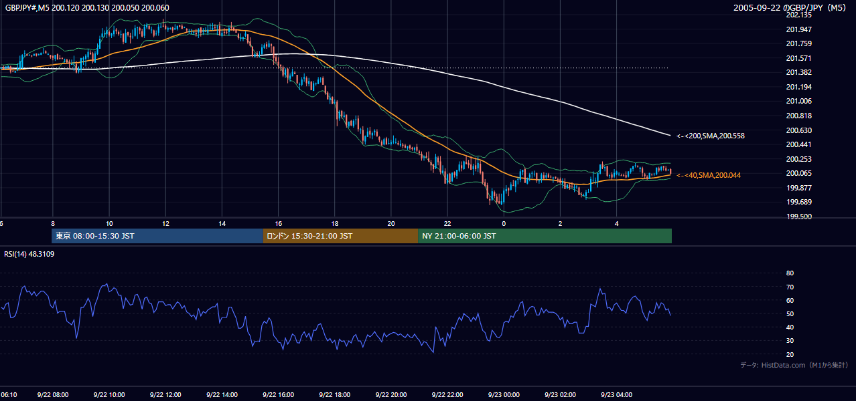This screenshot has width=856, height=401.
Task: Click the 9/22 08:00 bottom time label
Action: coord(53,395)
